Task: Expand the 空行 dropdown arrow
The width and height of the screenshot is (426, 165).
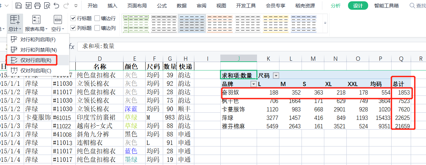Action: tap(62, 29)
